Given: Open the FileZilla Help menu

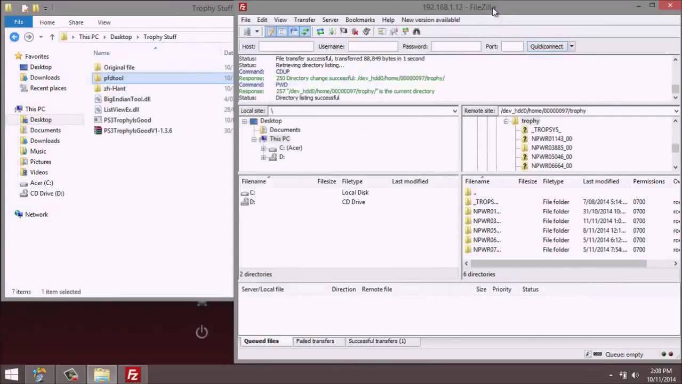Looking at the screenshot, I should pos(388,20).
